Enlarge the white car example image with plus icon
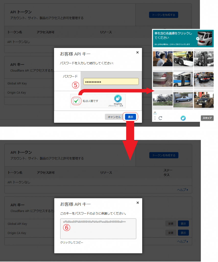 click(x=198, y=39)
